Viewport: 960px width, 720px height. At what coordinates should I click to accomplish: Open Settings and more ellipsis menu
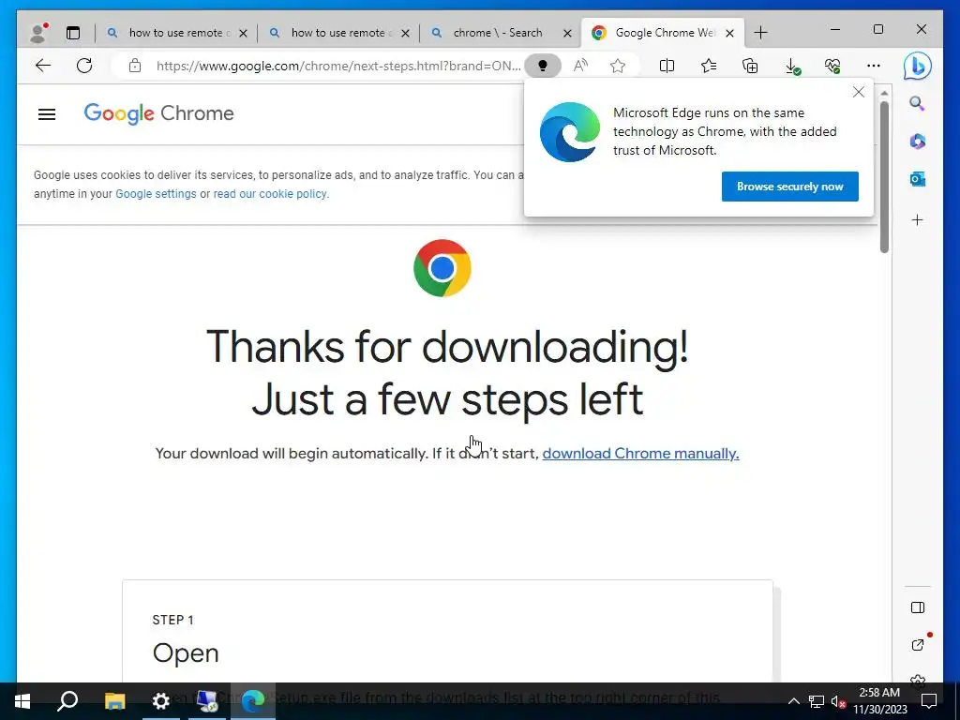[874, 66]
